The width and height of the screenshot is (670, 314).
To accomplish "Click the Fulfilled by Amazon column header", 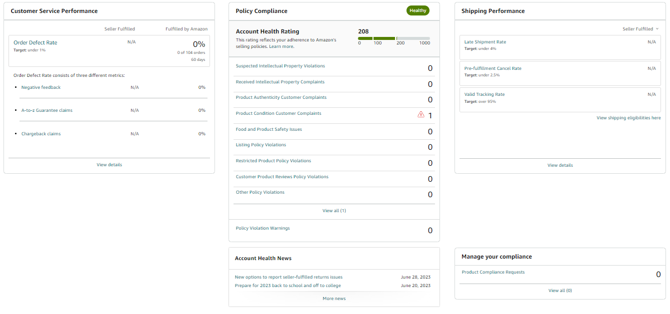I will coord(186,29).
